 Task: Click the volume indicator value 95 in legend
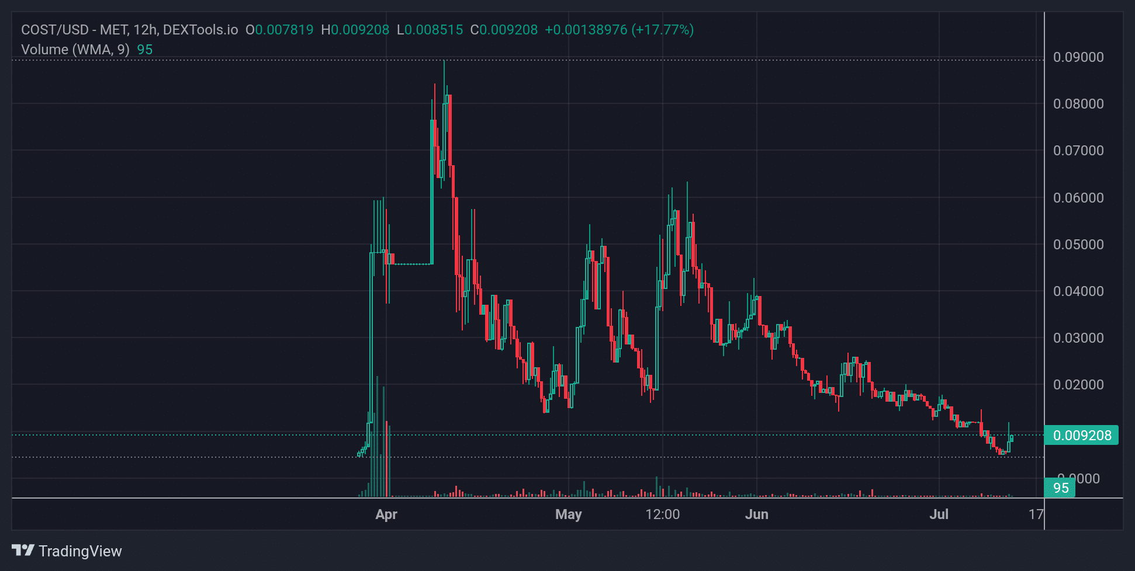click(x=145, y=50)
